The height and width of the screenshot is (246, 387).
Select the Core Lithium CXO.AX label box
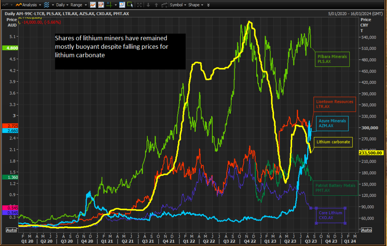click(x=331, y=215)
